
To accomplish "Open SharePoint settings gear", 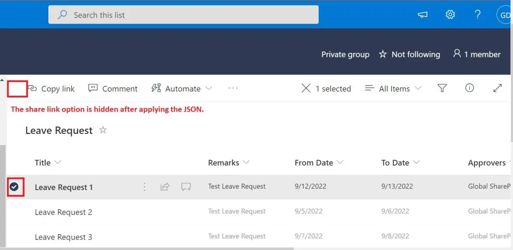I will (x=450, y=14).
